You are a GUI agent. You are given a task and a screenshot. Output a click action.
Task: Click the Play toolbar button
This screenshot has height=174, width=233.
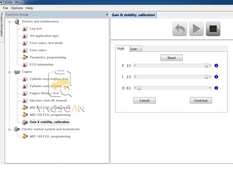click(x=196, y=29)
